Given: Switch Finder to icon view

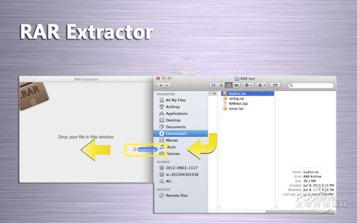Looking at the screenshot, I should pyautogui.click(x=213, y=85).
